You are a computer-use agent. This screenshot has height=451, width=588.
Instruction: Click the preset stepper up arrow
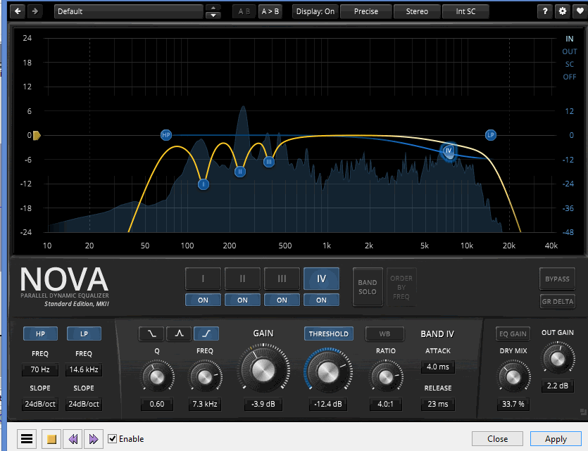pyautogui.click(x=213, y=8)
